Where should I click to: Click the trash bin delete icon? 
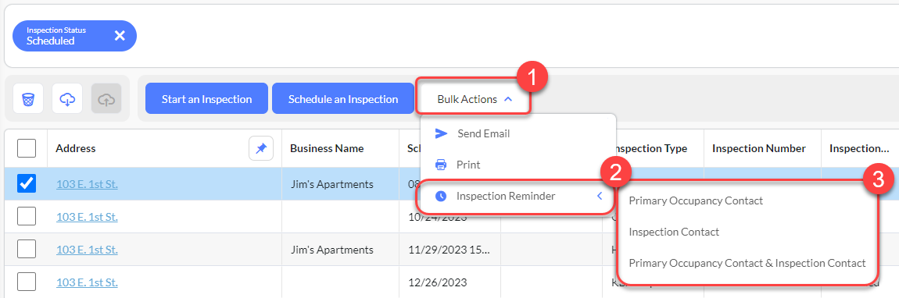[27, 99]
